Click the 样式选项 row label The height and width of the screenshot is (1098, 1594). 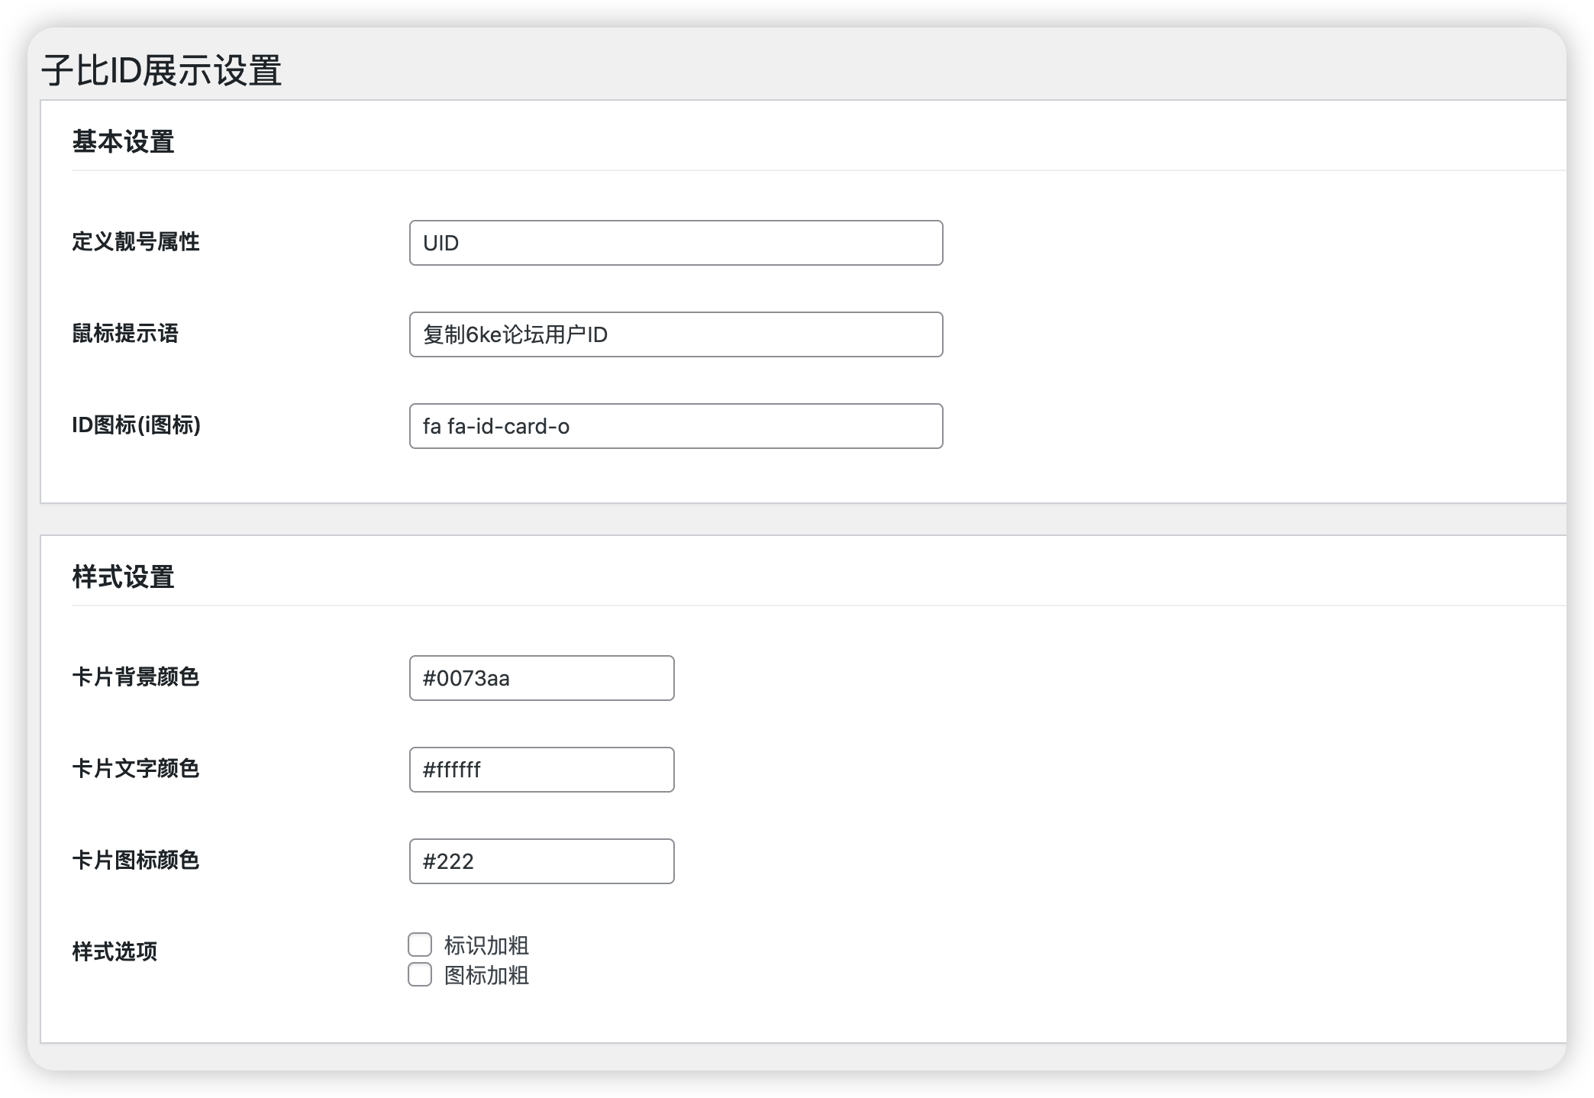115,951
